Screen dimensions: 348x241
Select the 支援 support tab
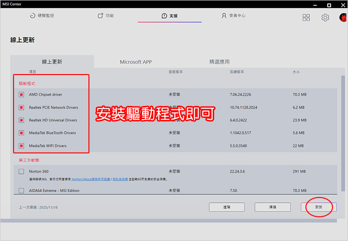(x=170, y=16)
